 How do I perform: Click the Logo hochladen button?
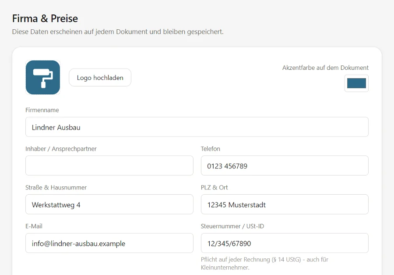click(x=100, y=78)
